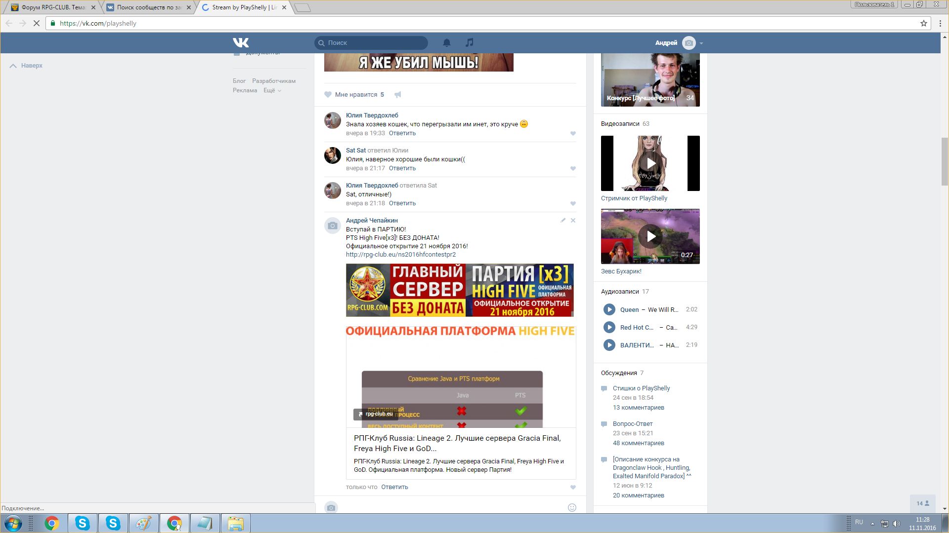Screen dimensions: 949x533
Task: Bookmark page with star icon
Action: tap(923, 23)
